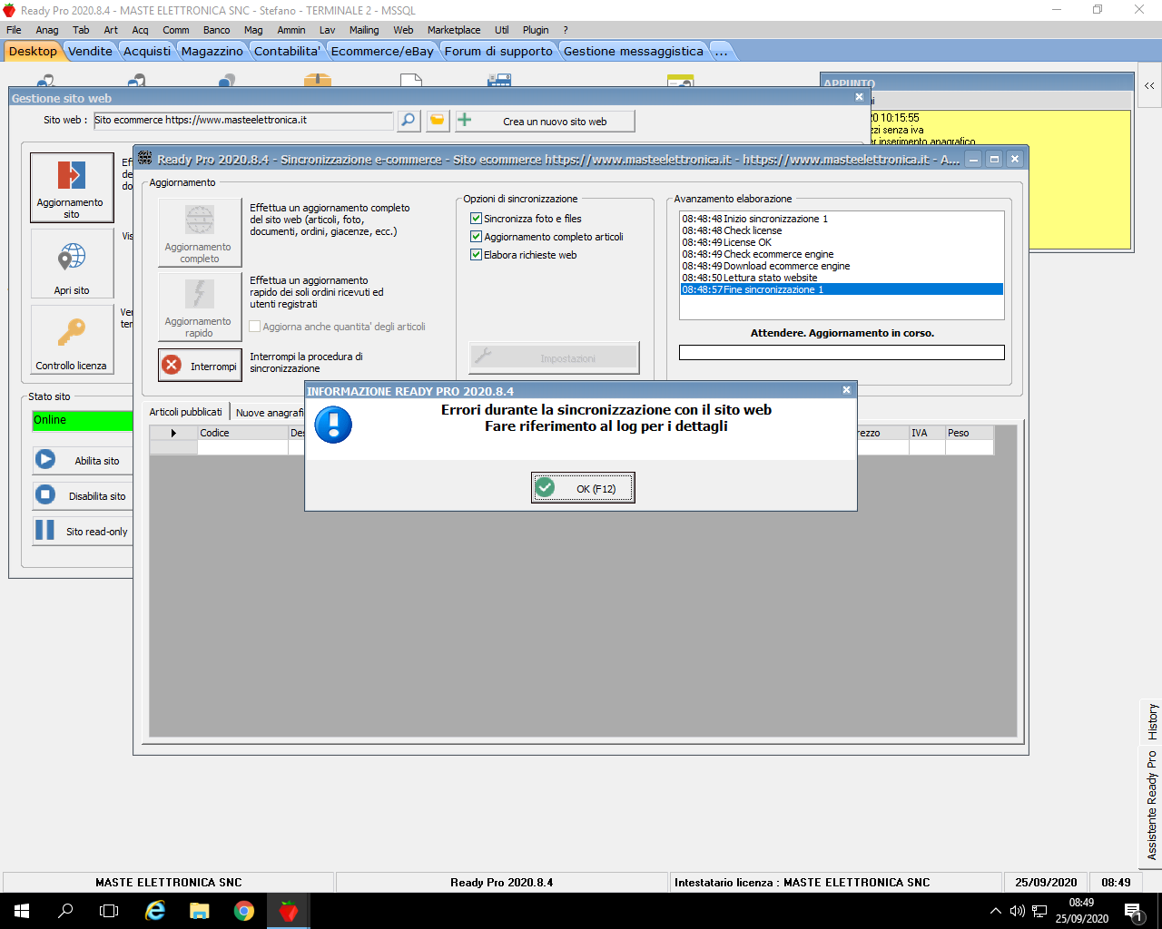Click the volume speaker tray icon
This screenshot has width=1162, height=929.
(1018, 911)
